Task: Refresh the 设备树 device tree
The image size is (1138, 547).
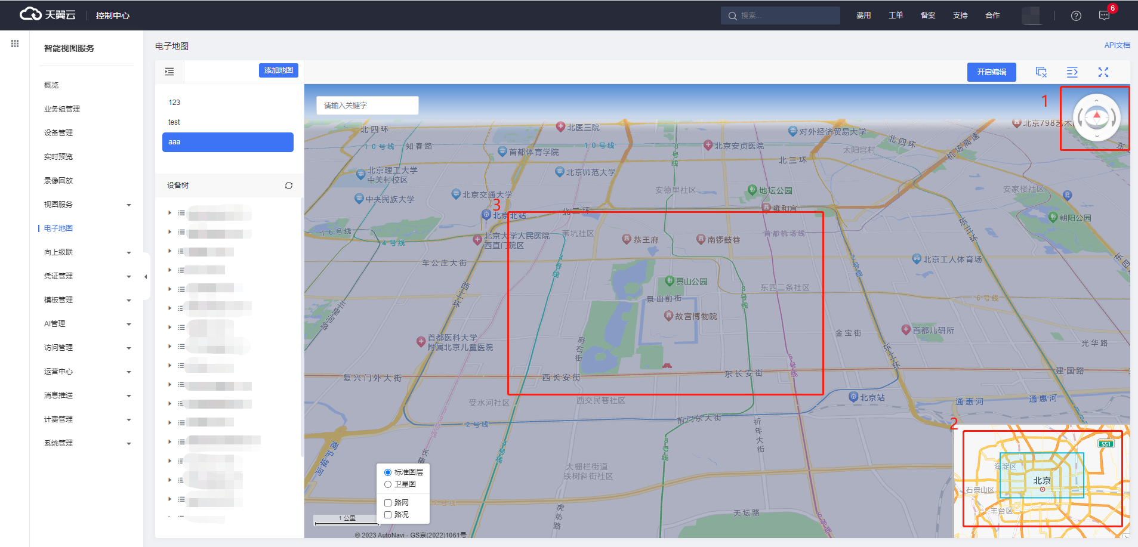Action: [x=289, y=186]
